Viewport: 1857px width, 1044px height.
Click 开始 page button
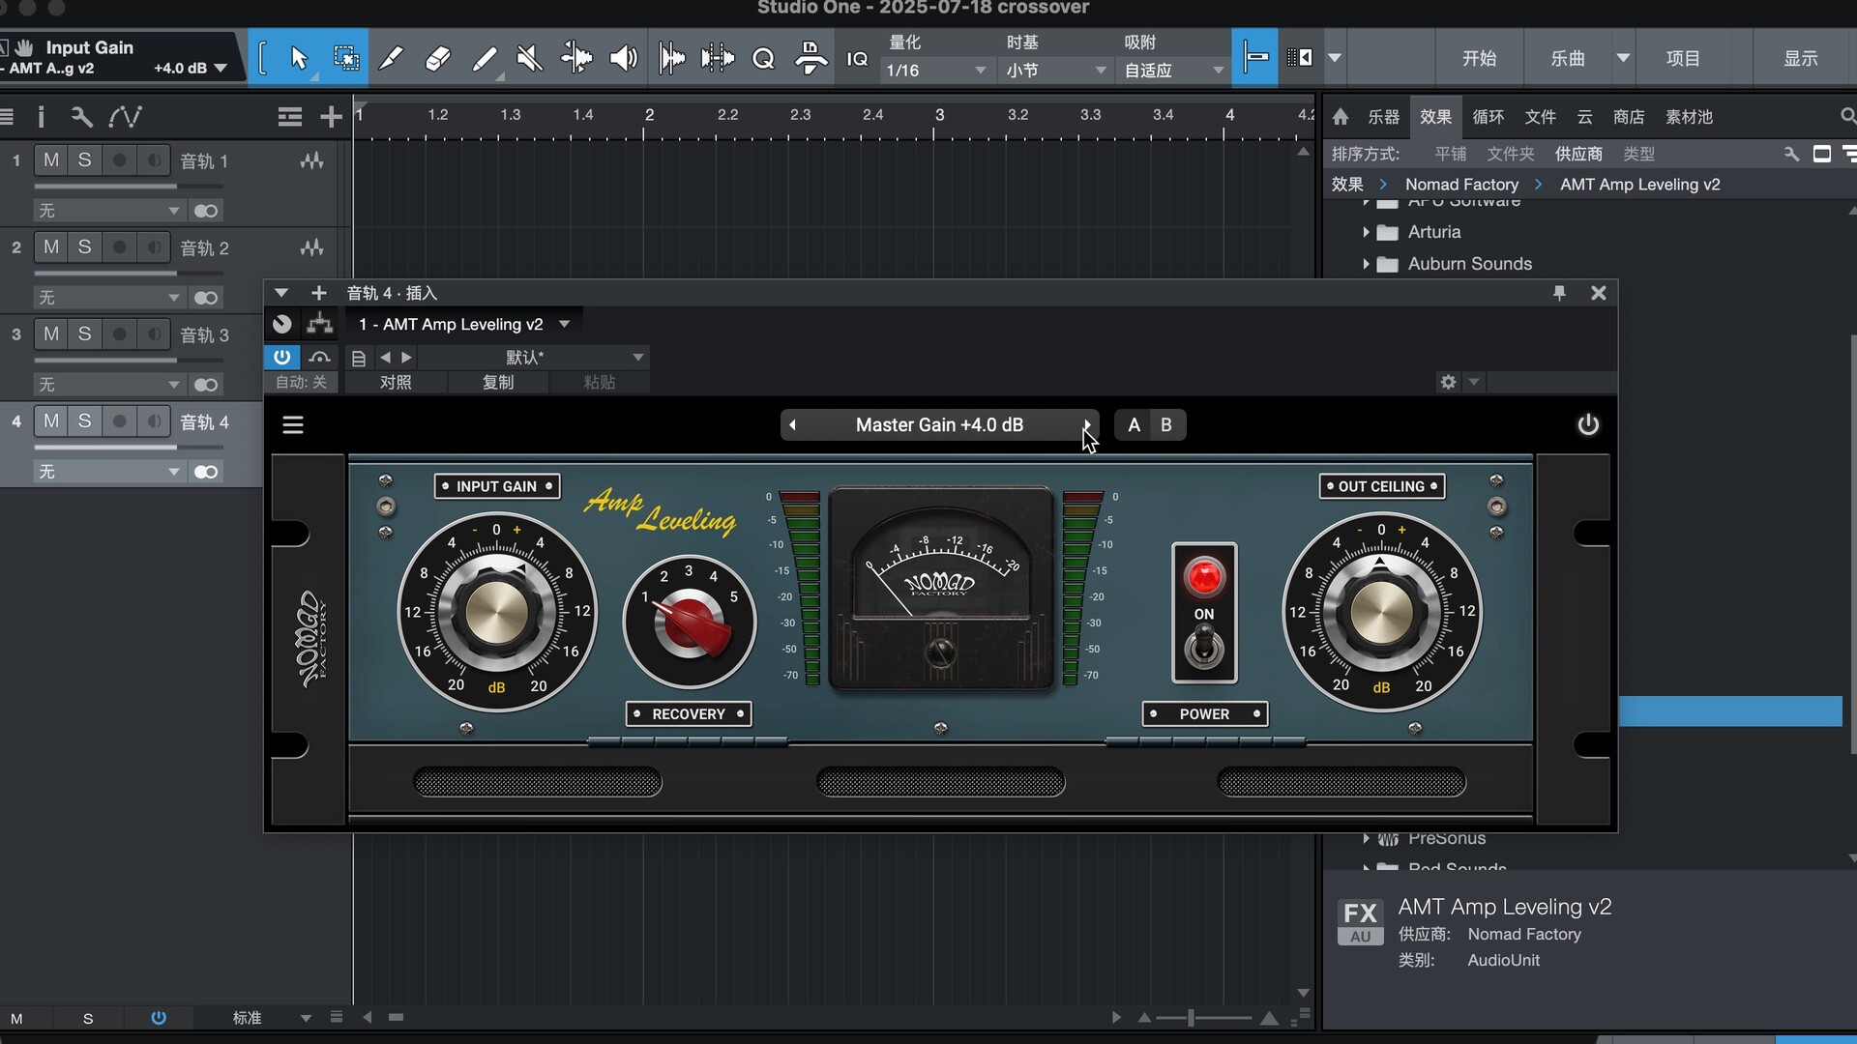click(1479, 58)
